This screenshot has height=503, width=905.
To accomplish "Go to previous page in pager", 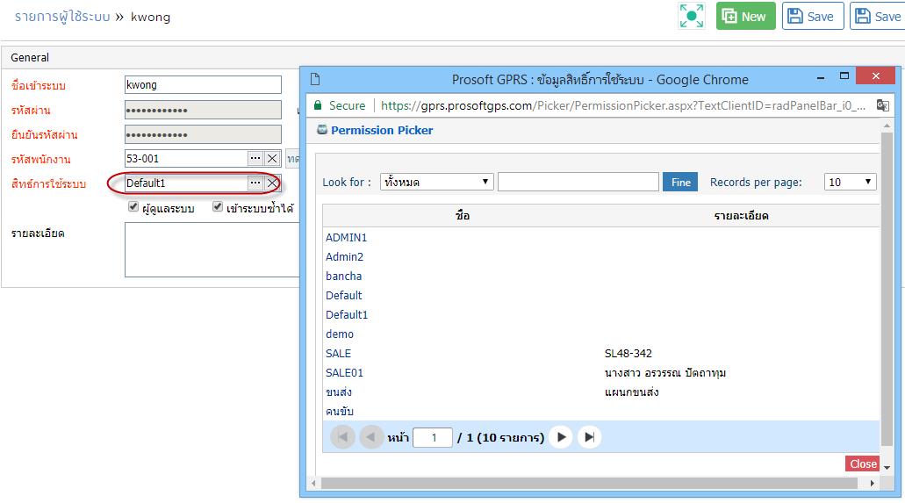I will coord(370,437).
